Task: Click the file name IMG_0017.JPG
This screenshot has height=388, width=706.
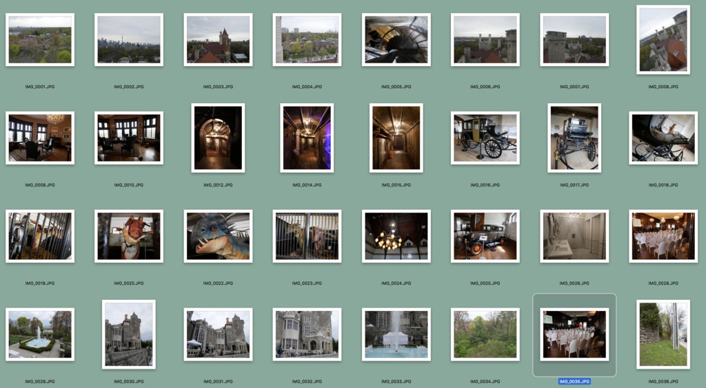Action: click(574, 185)
